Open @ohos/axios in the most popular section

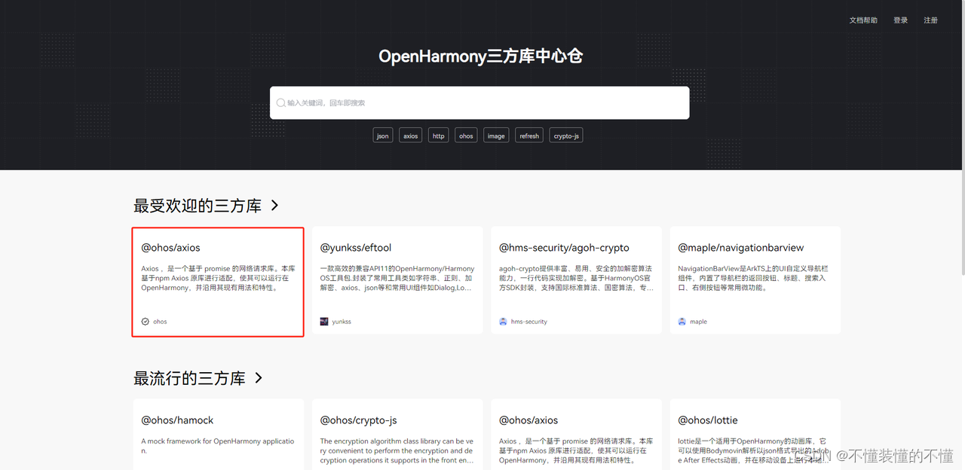[576, 435]
